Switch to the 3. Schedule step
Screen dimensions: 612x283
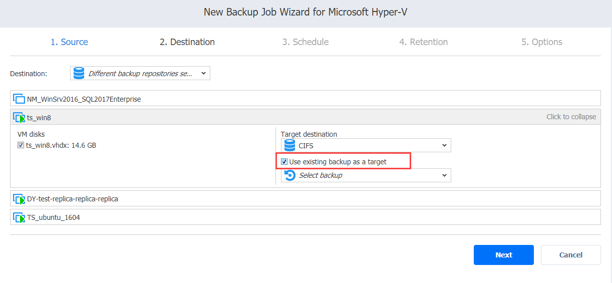(x=305, y=42)
